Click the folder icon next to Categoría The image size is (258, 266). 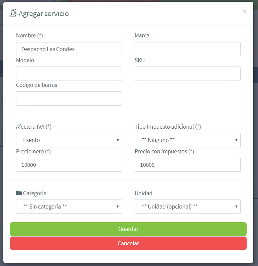[x=19, y=193]
